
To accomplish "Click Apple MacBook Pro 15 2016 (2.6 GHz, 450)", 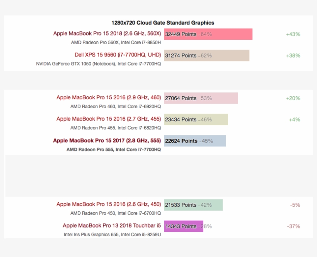I will (109, 204).
